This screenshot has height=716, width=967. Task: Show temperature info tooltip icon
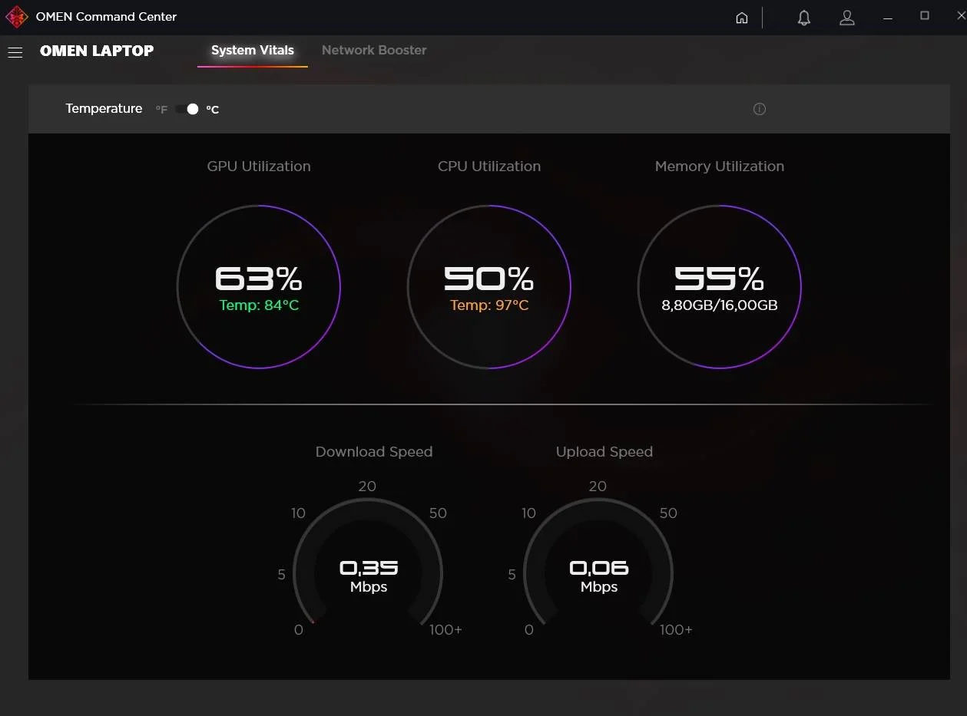[x=760, y=109]
